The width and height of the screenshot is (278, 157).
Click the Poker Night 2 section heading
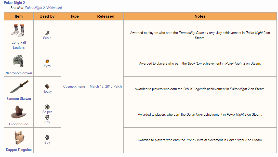(x=15, y=3)
